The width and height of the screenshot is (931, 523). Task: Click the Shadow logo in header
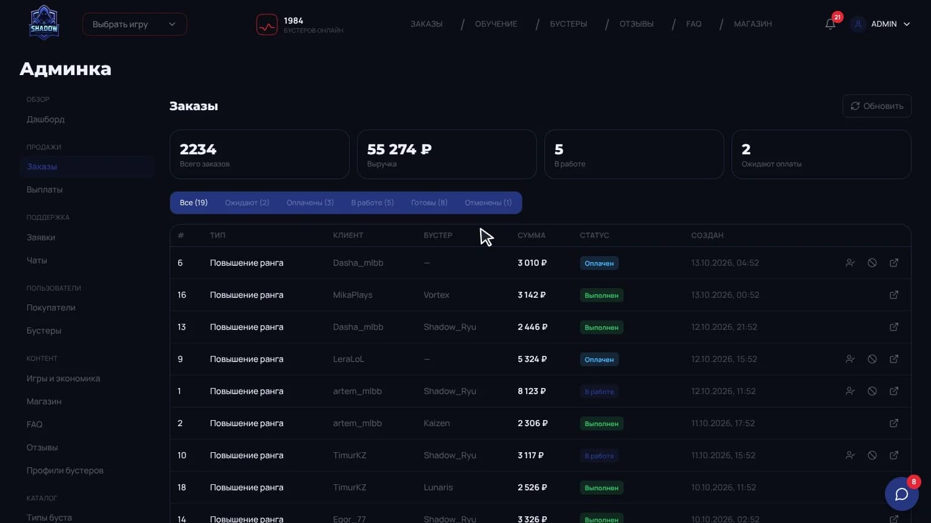click(44, 23)
